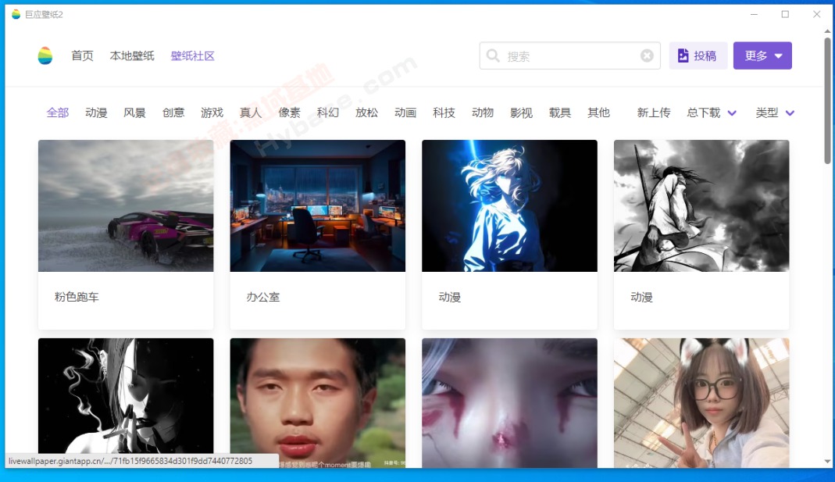
Task: Switch to 本地壁纸 tab
Action: point(132,56)
